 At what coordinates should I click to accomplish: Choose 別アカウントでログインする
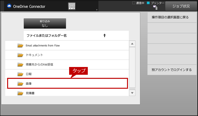click(x=172, y=70)
